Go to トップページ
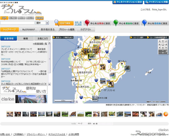This screenshot has width=169, height=139. pos(10,29)
